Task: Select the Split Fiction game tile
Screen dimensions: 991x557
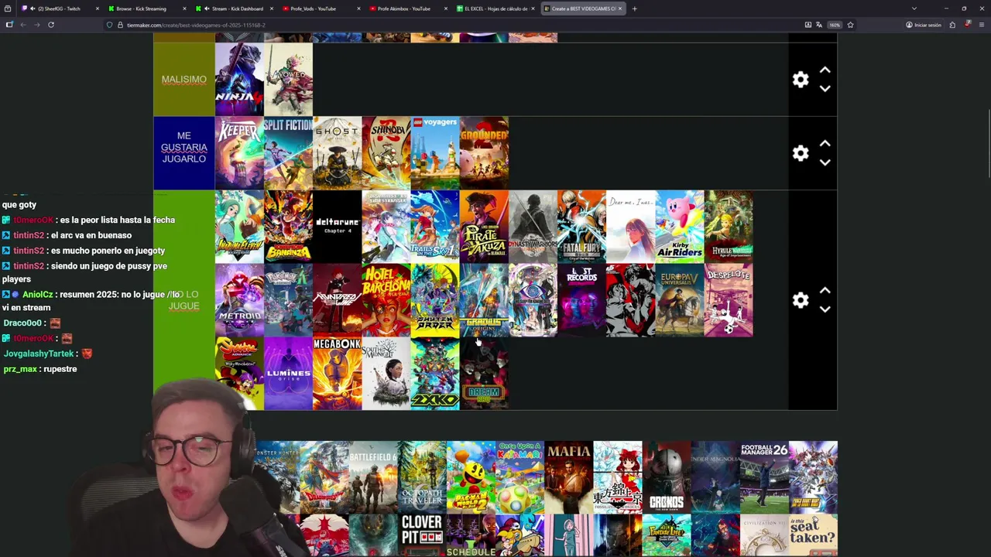Action: 288,153
